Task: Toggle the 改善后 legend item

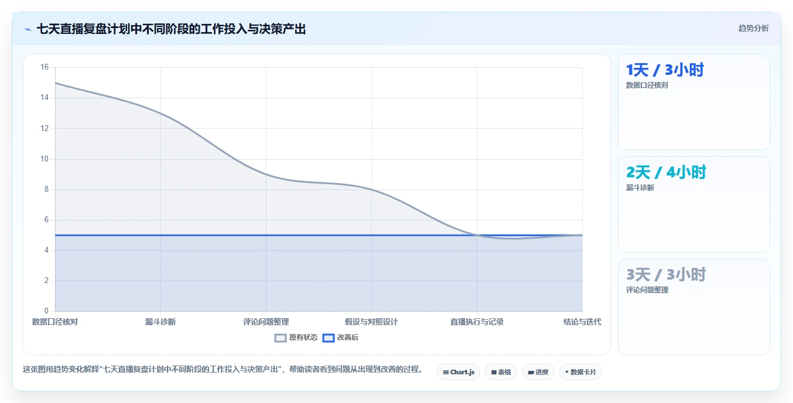Action: tap(340, 337)
